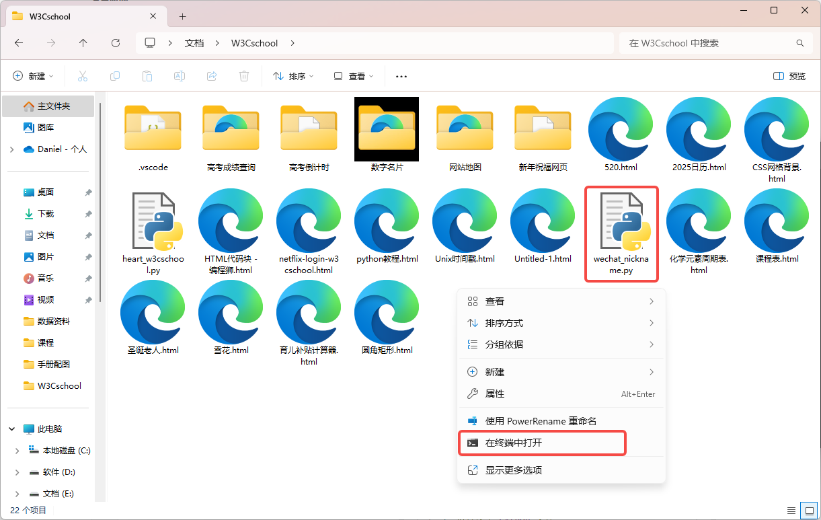Select the 新年祝福网页 folder
Image resolution: width=821 pixels, height=520 pixels.
pos(543,135)
